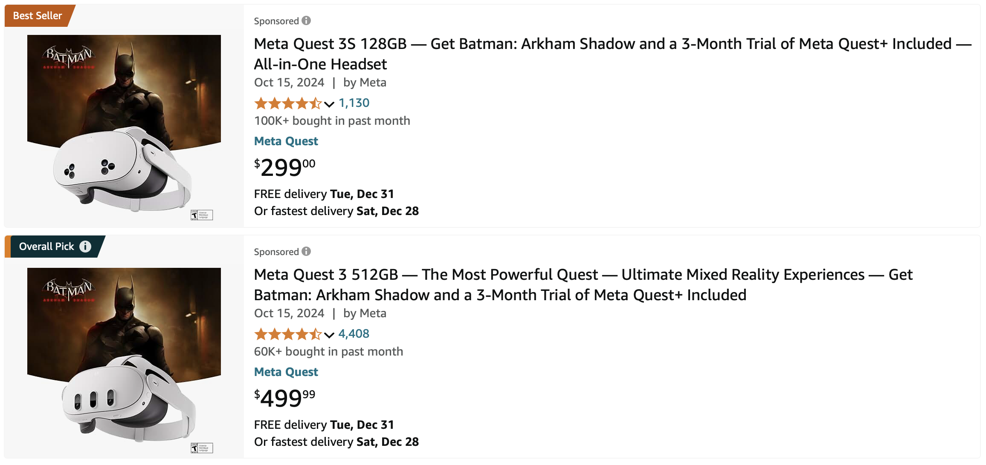
Task: Open the Meta Quest 3 512GB product image
Action: tap(124, 358)
